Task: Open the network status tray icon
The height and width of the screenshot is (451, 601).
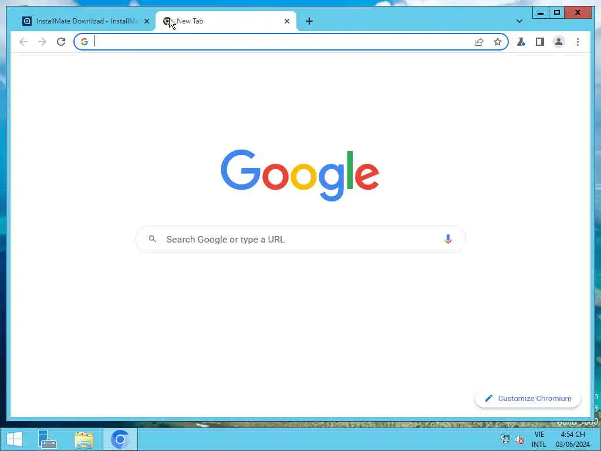Action: (505, 439)
